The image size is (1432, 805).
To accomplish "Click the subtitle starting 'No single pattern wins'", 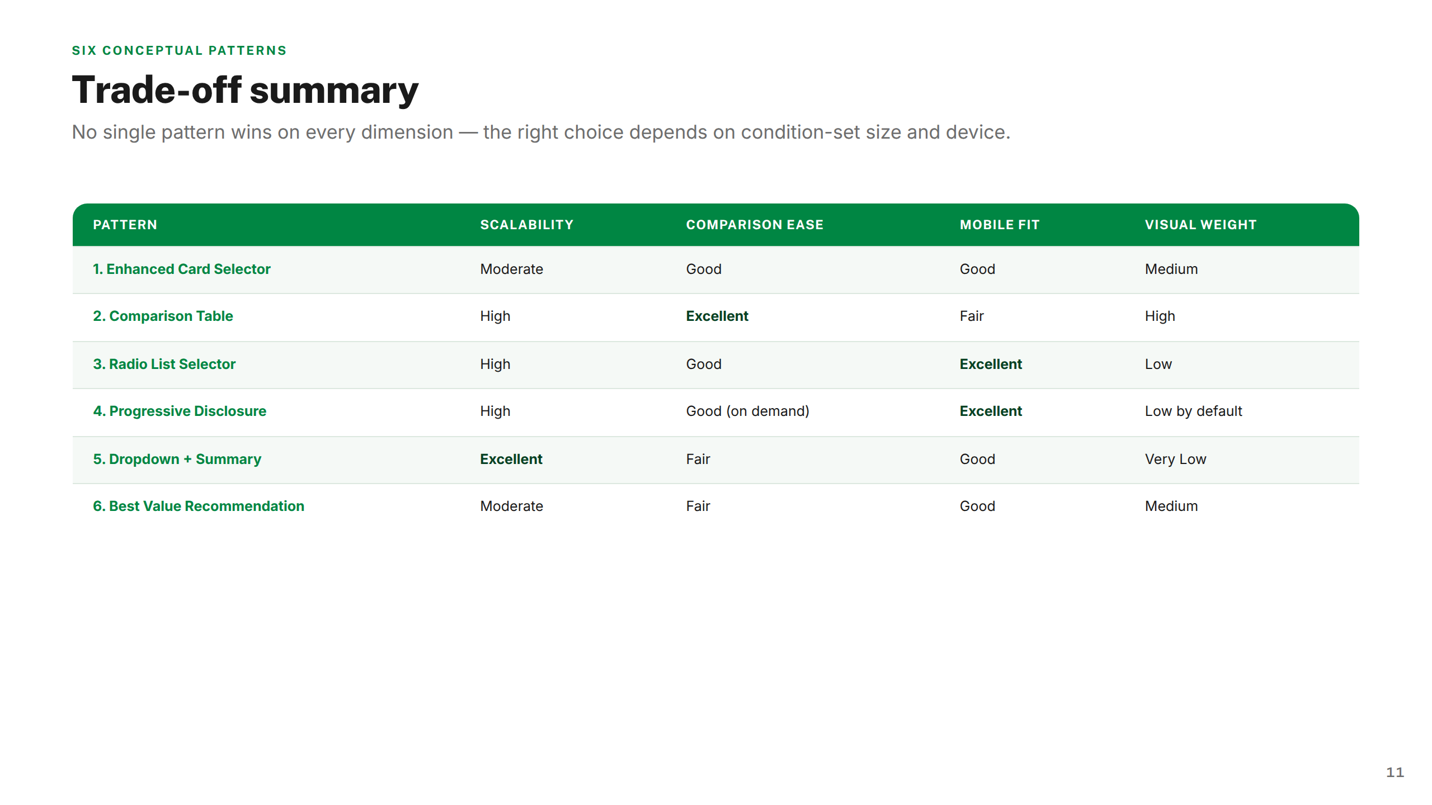I will pos(541,132).
